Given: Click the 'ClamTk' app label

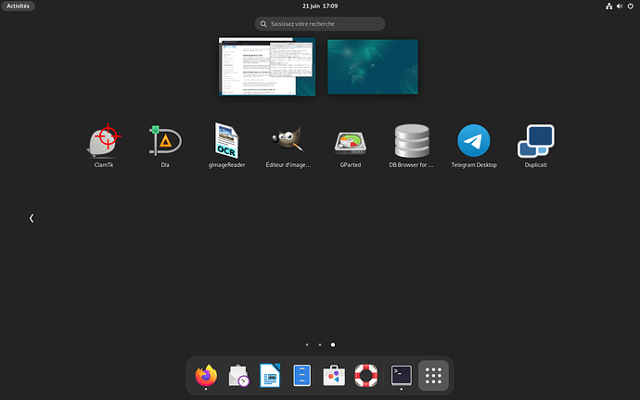Looking at the screenshot, I should [x=104, y=165].
